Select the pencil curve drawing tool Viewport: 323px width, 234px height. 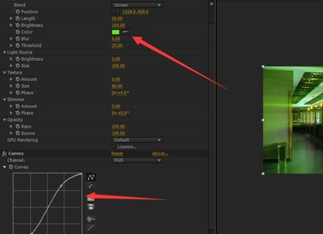pos(90,186)
